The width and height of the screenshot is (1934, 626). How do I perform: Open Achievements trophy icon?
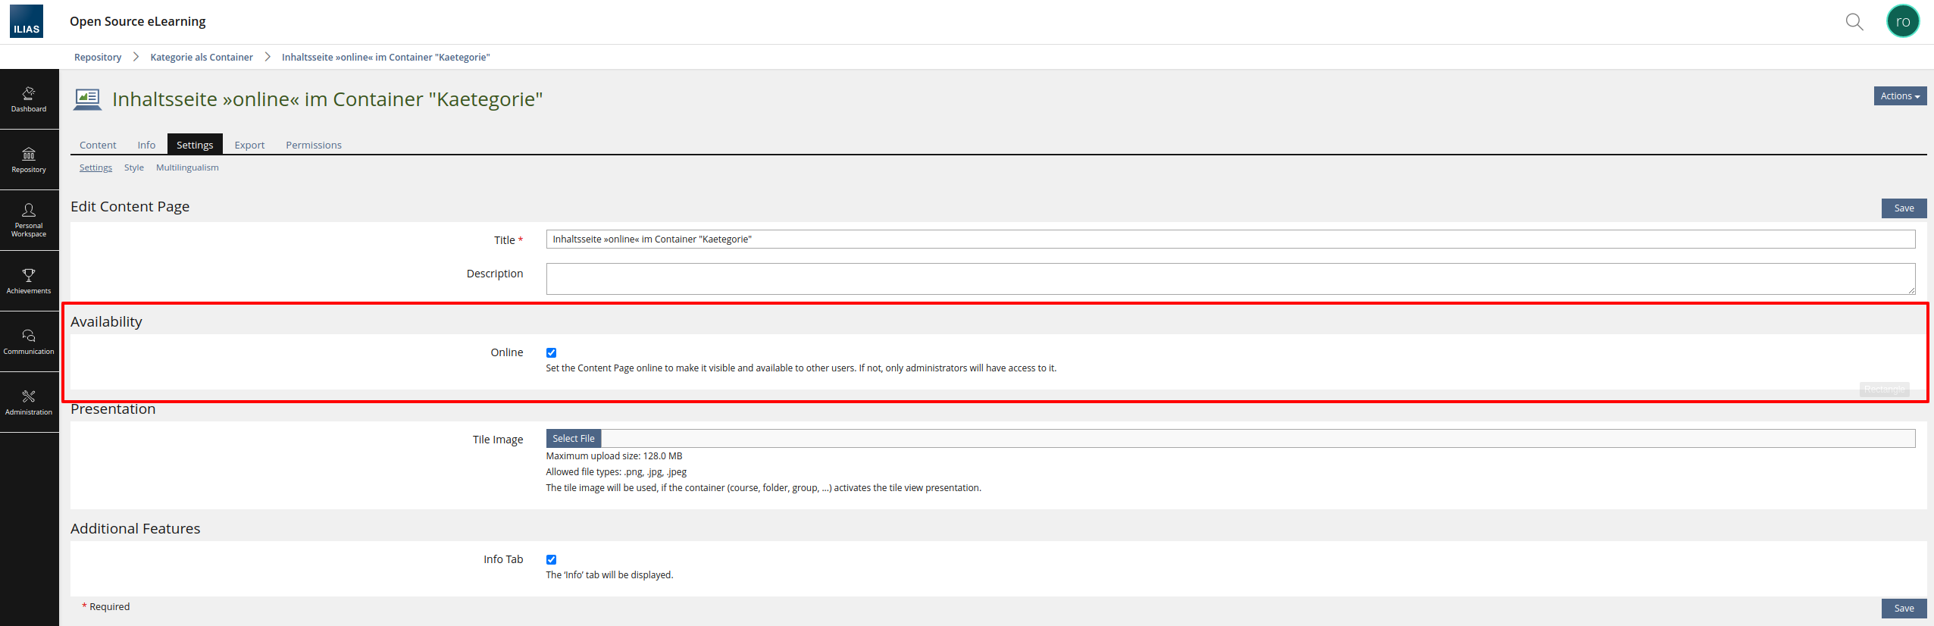point(29,281)
